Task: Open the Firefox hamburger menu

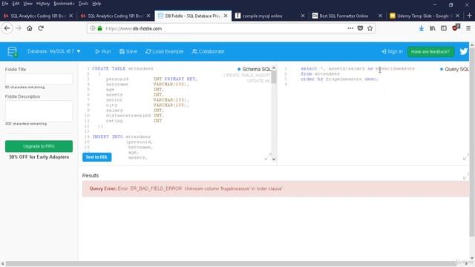Action: (468, 28)
